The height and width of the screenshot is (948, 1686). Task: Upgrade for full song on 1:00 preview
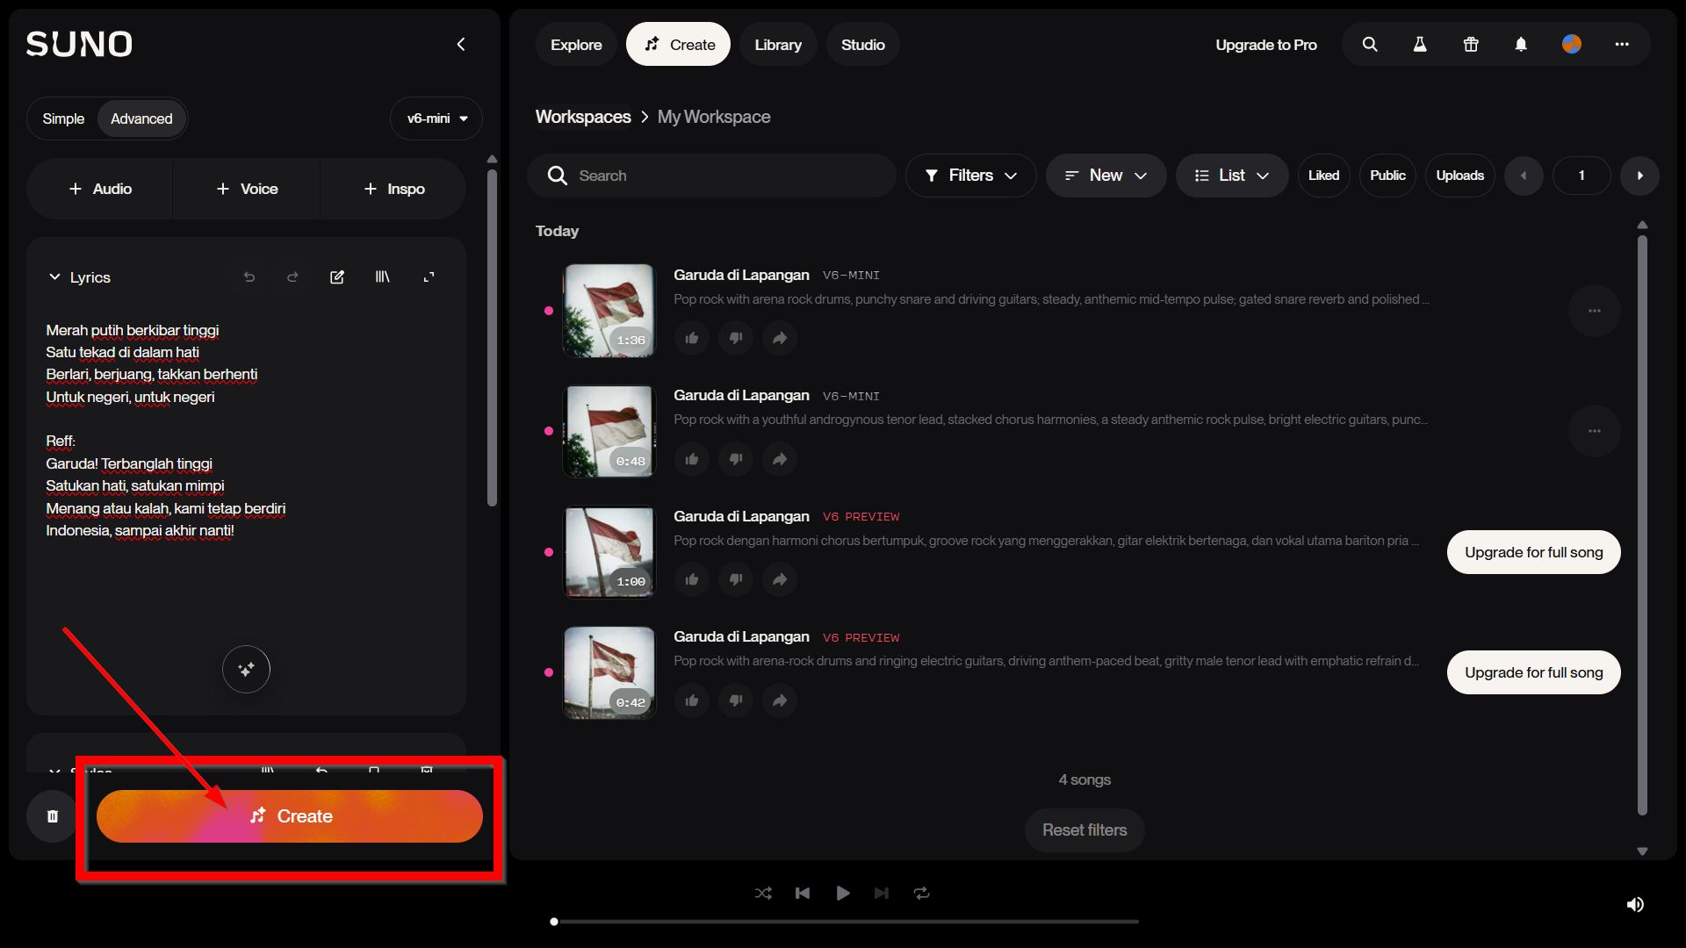click(1533, 552)
